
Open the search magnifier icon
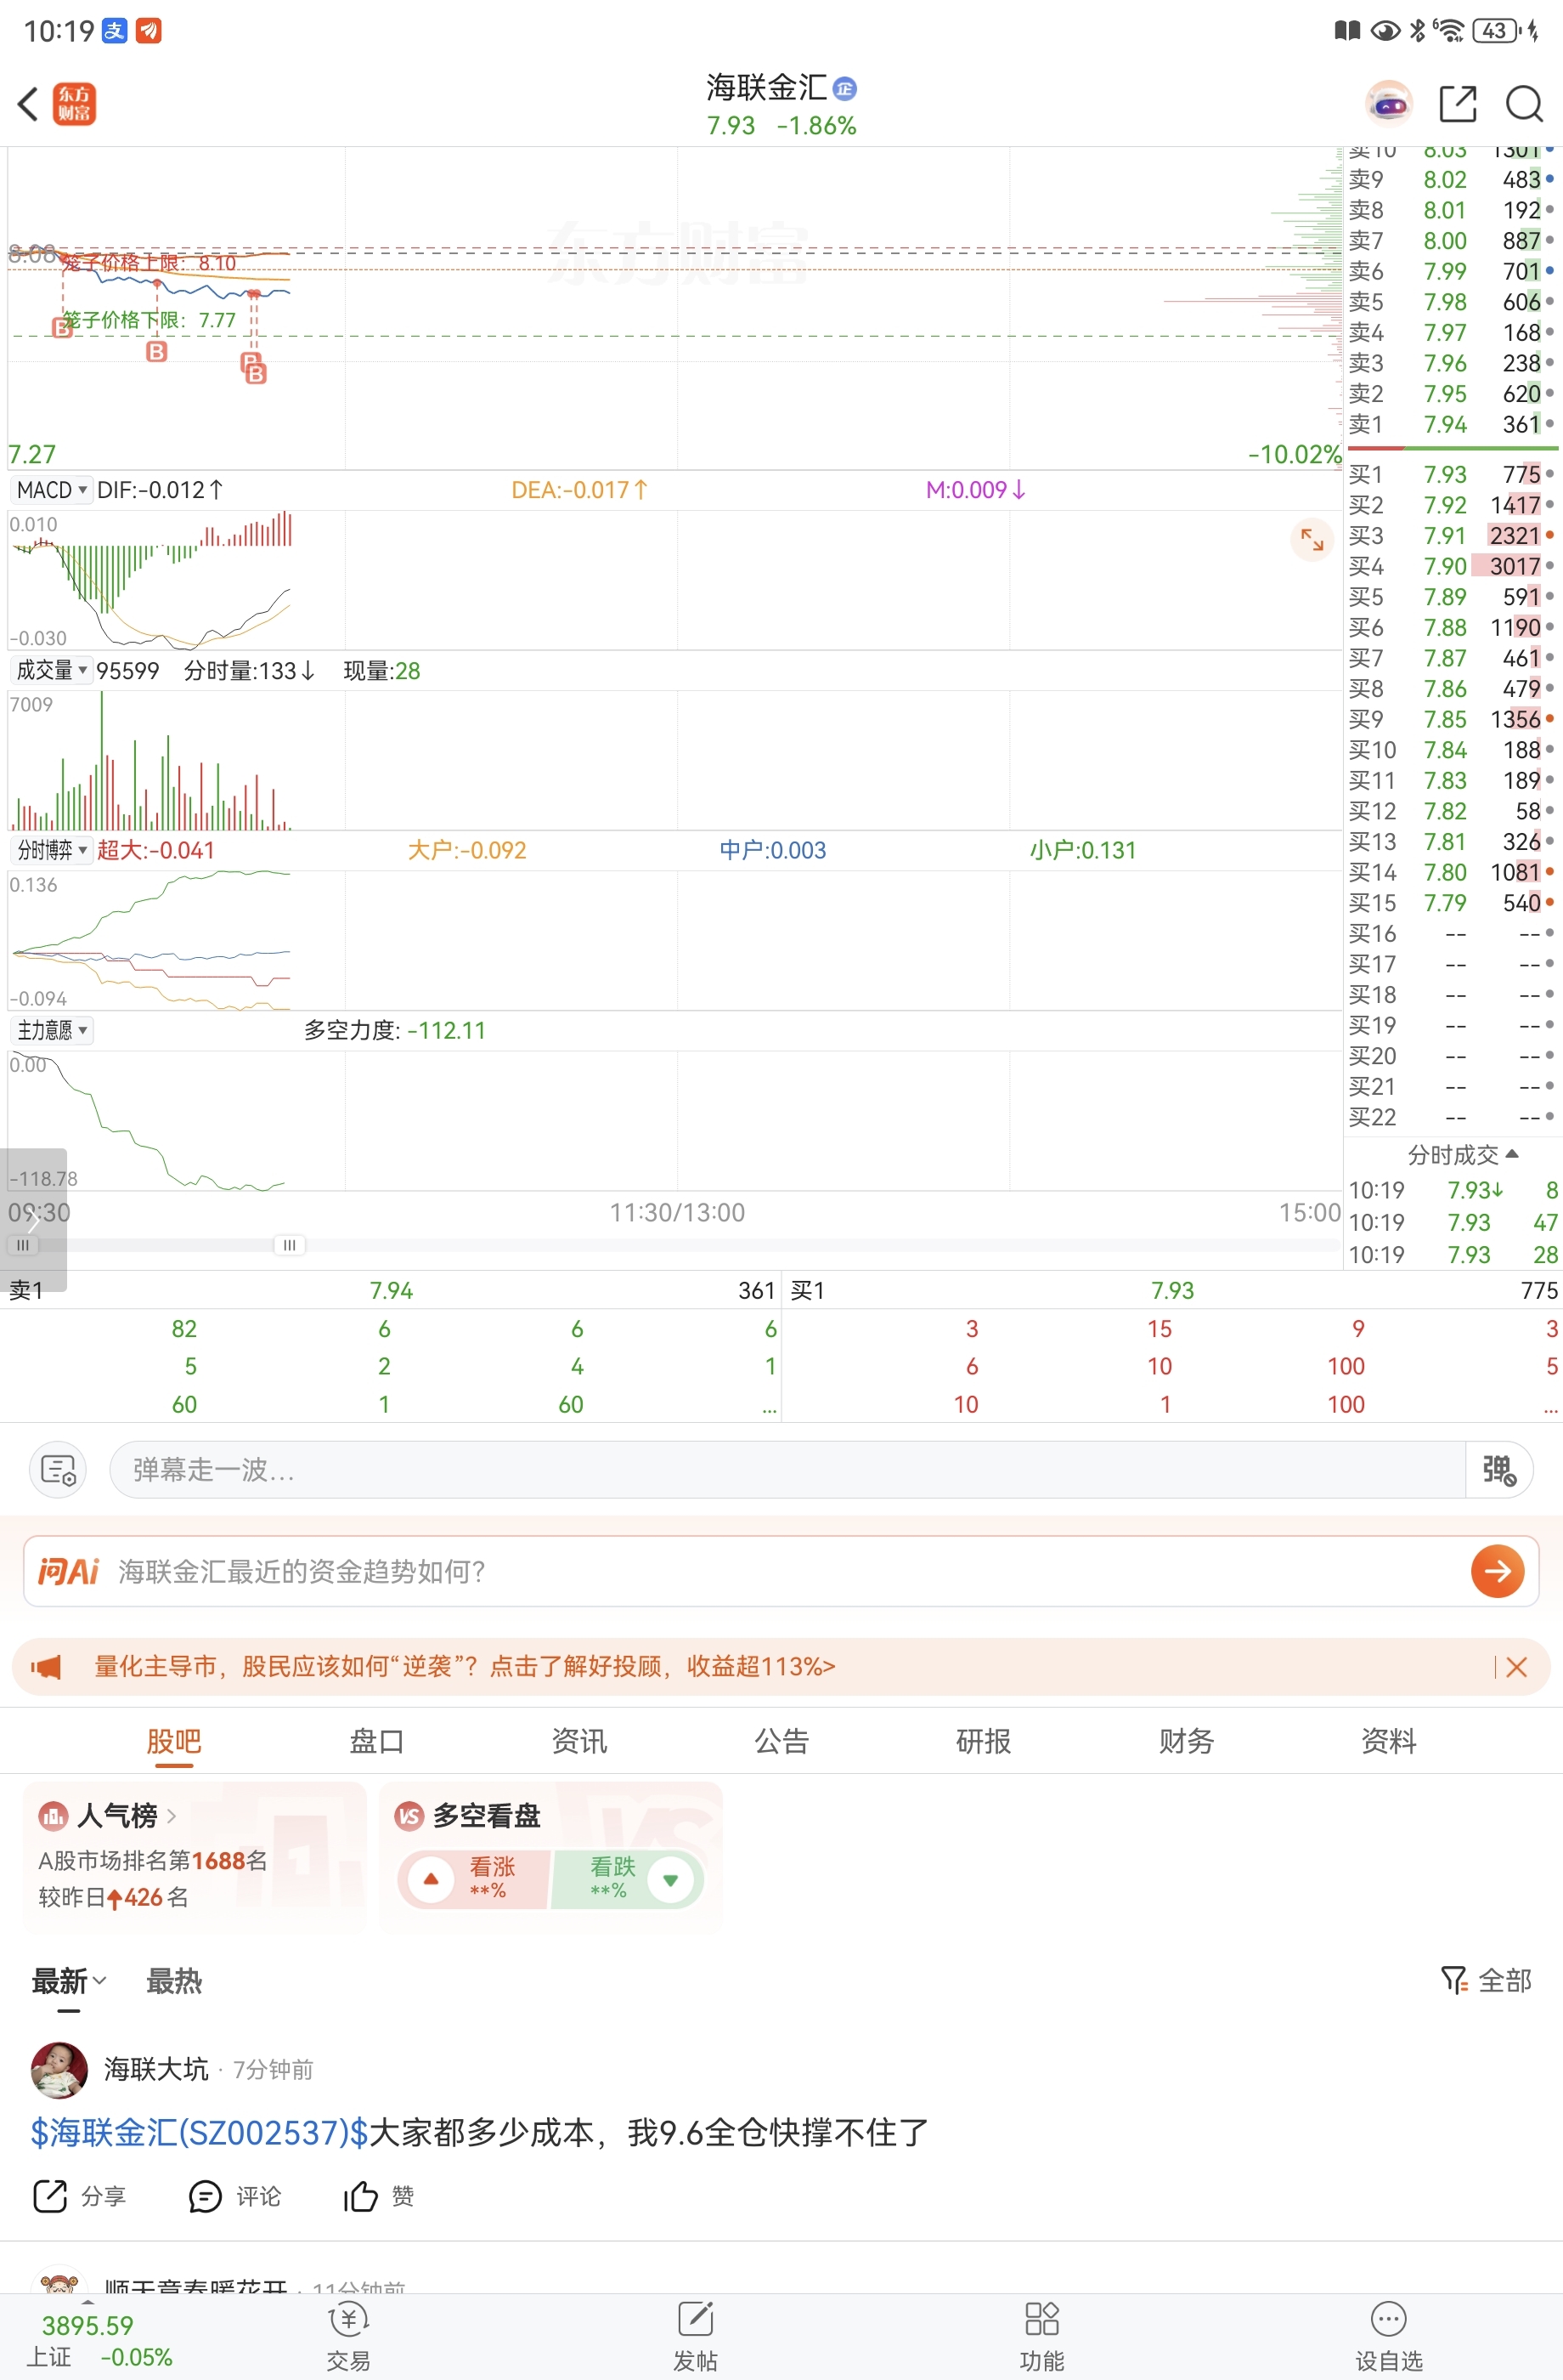(x=1524, y=103)
